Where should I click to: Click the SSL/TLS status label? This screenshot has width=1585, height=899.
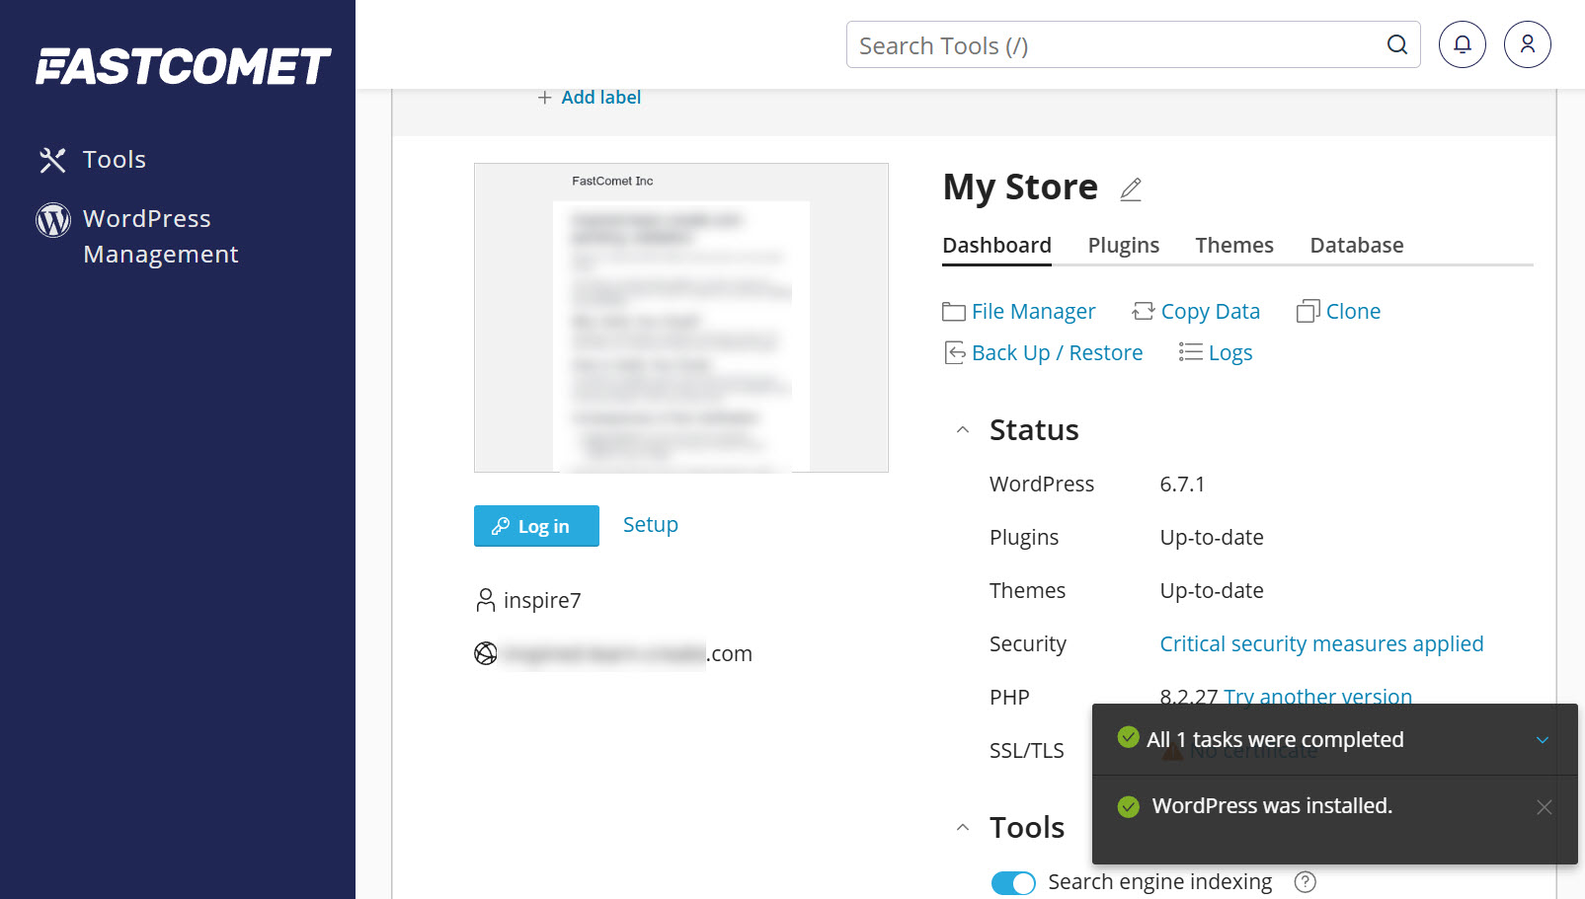click(x=1027, y=751)
